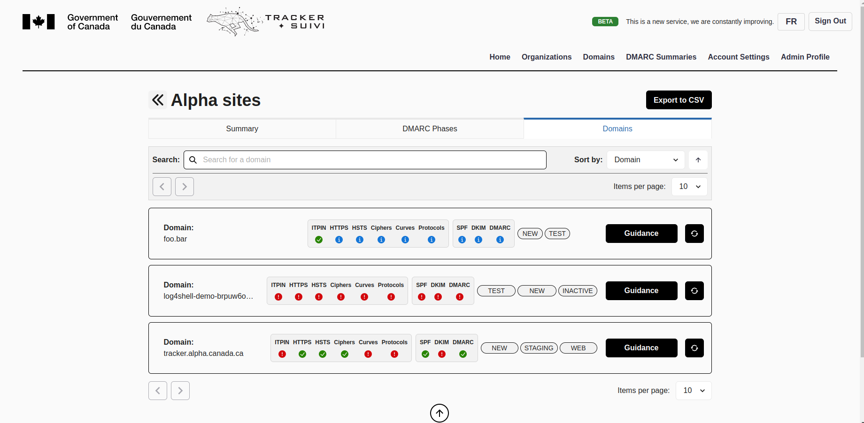Click the Tracker Suivi logo
The height and width of the screenshot is (423, 864).
pos(266,22)
